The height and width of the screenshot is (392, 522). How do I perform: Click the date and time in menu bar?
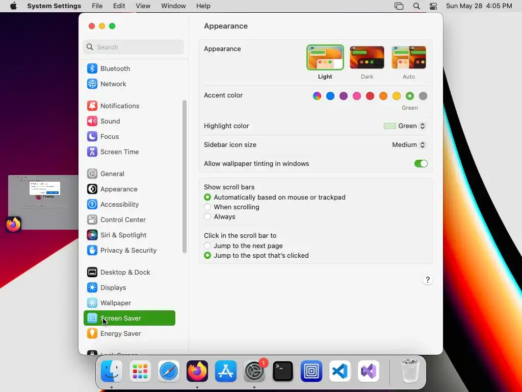coord(479,6)
